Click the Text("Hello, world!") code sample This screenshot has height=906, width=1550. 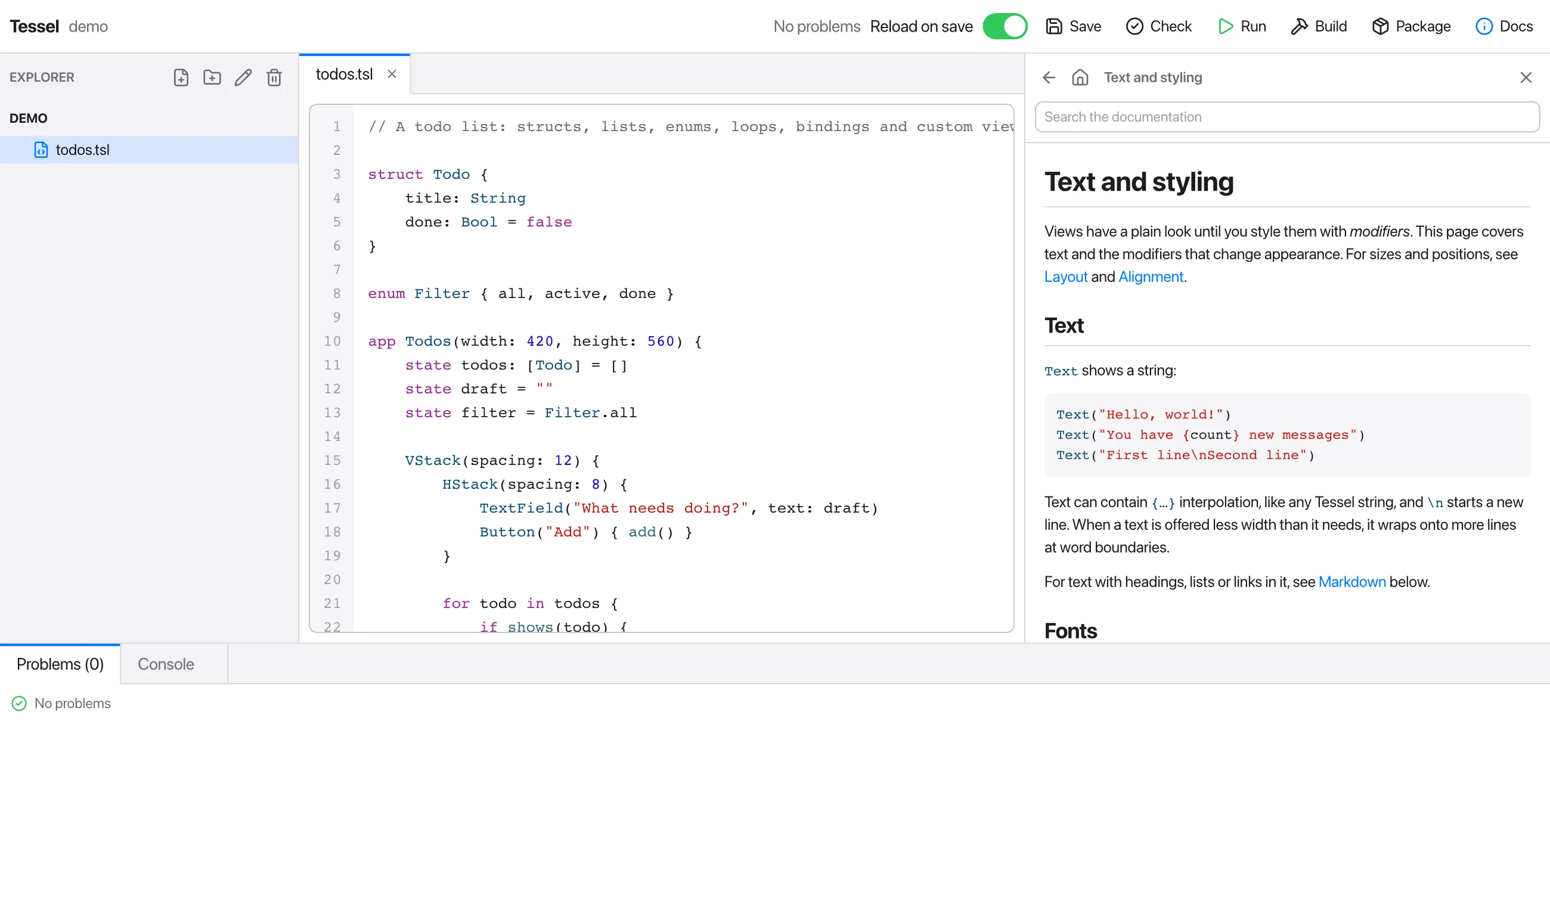(1143, 415)
